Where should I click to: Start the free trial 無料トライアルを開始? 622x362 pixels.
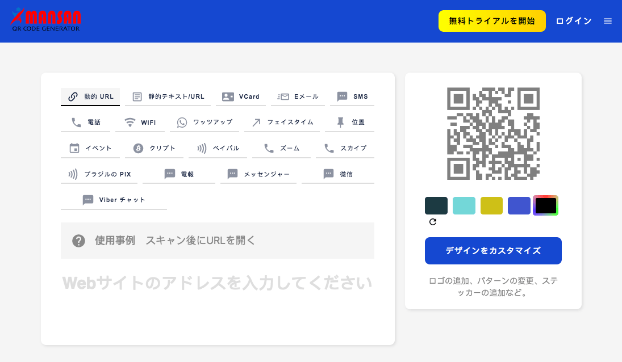(x=492, y=21)
